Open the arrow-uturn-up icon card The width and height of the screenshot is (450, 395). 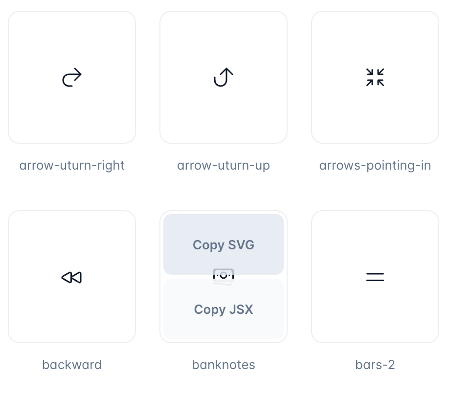[224, 77]
